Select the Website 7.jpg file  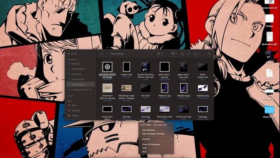(x=164, y=88)
